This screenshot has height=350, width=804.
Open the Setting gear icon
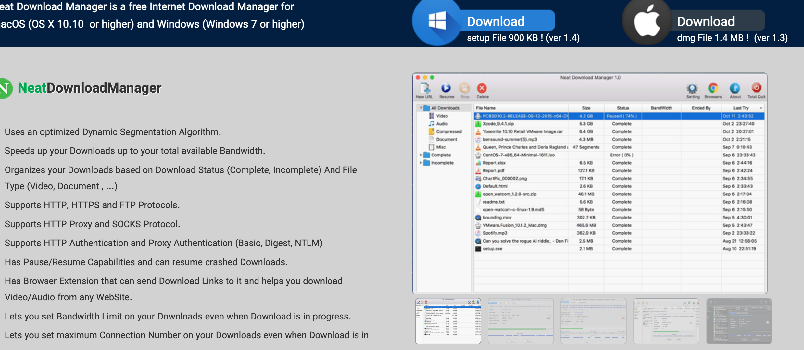(693, 91)
